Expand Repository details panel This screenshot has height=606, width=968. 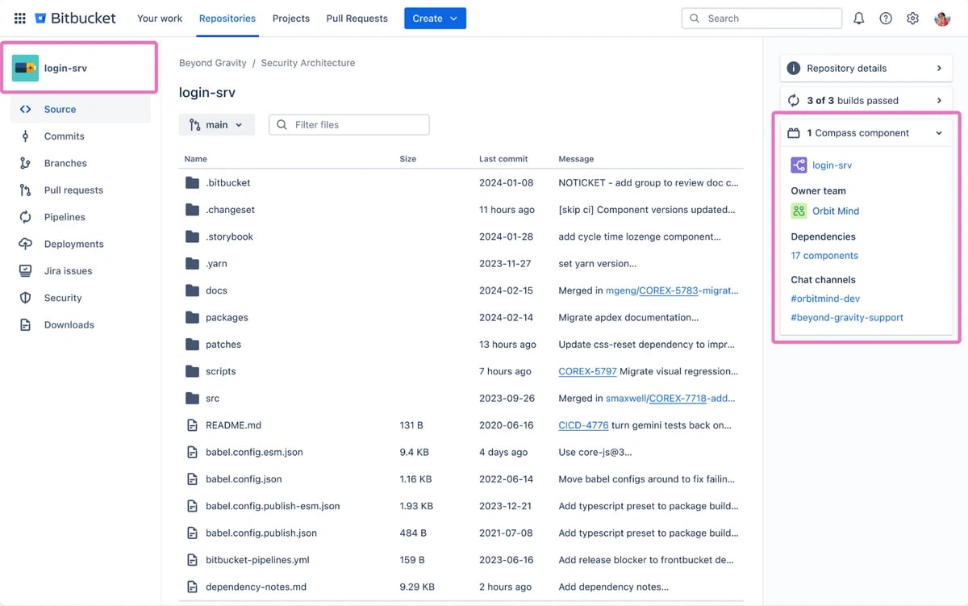(866, 69)
